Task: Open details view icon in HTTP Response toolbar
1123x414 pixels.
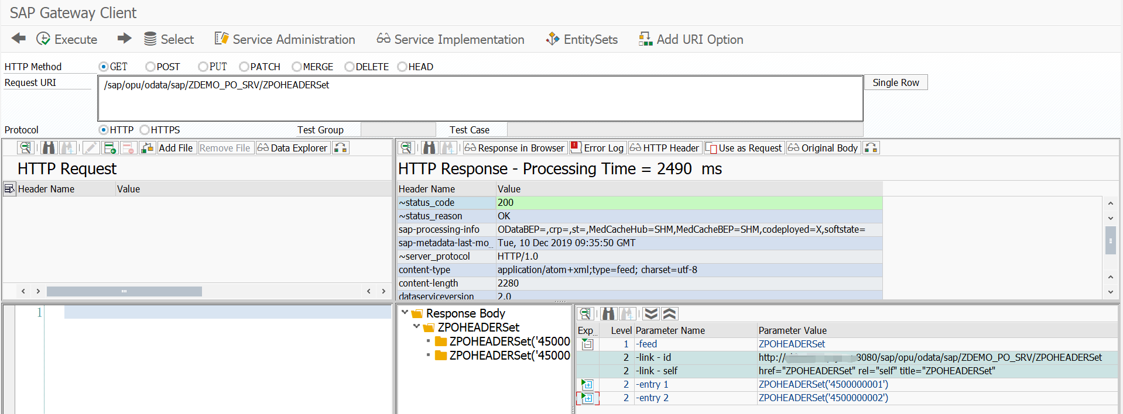Action: pos(406,148)
